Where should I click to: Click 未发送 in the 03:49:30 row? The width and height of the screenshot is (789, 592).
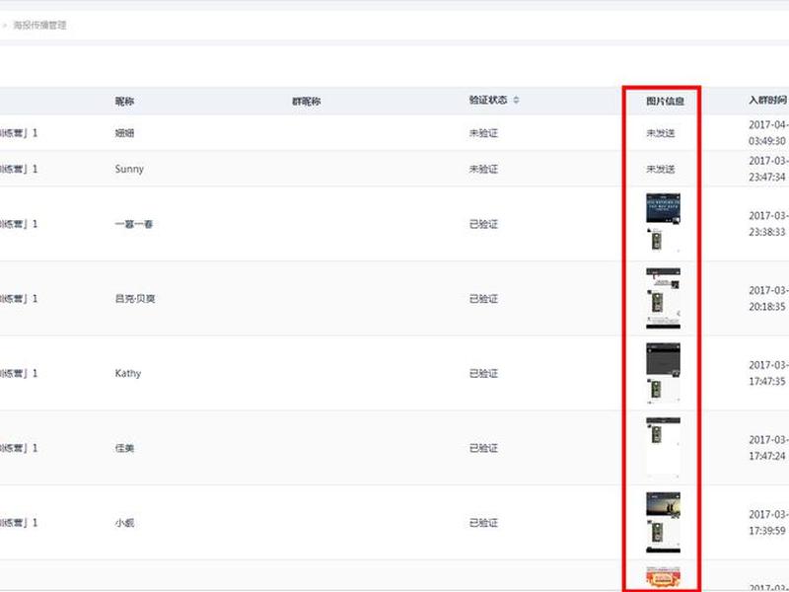pos(660,133)
